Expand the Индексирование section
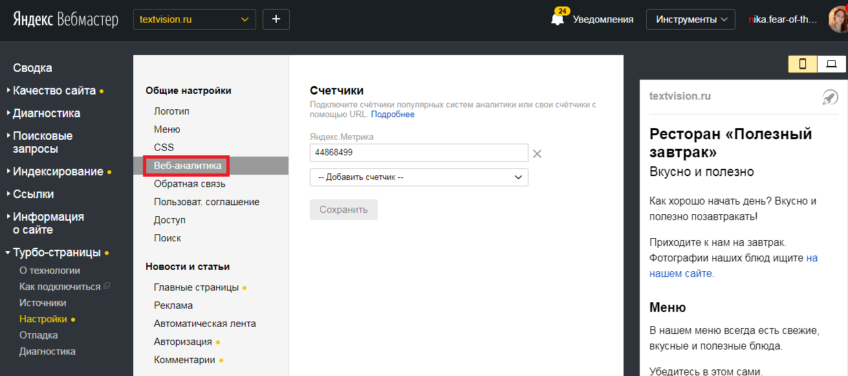Viewport: 848px width, 376px height. (x=58, y=171)
